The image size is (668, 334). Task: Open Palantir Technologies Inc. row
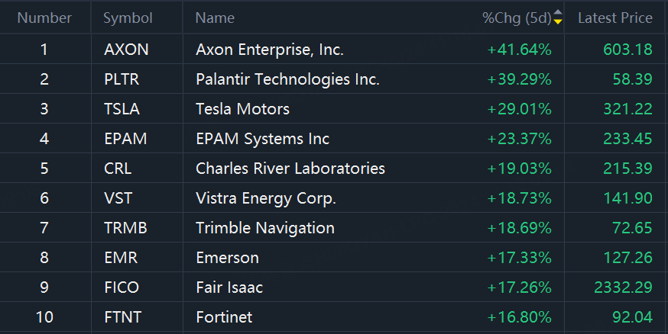click(287, 79)
